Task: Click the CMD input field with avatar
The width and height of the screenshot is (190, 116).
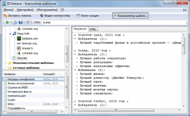Action: pos(114,23)
